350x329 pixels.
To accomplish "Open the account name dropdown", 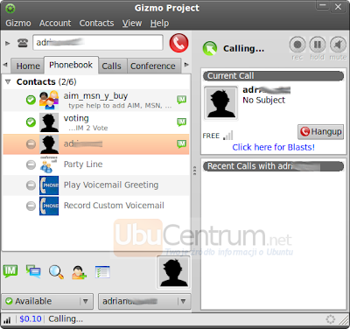I will [144, 301].
